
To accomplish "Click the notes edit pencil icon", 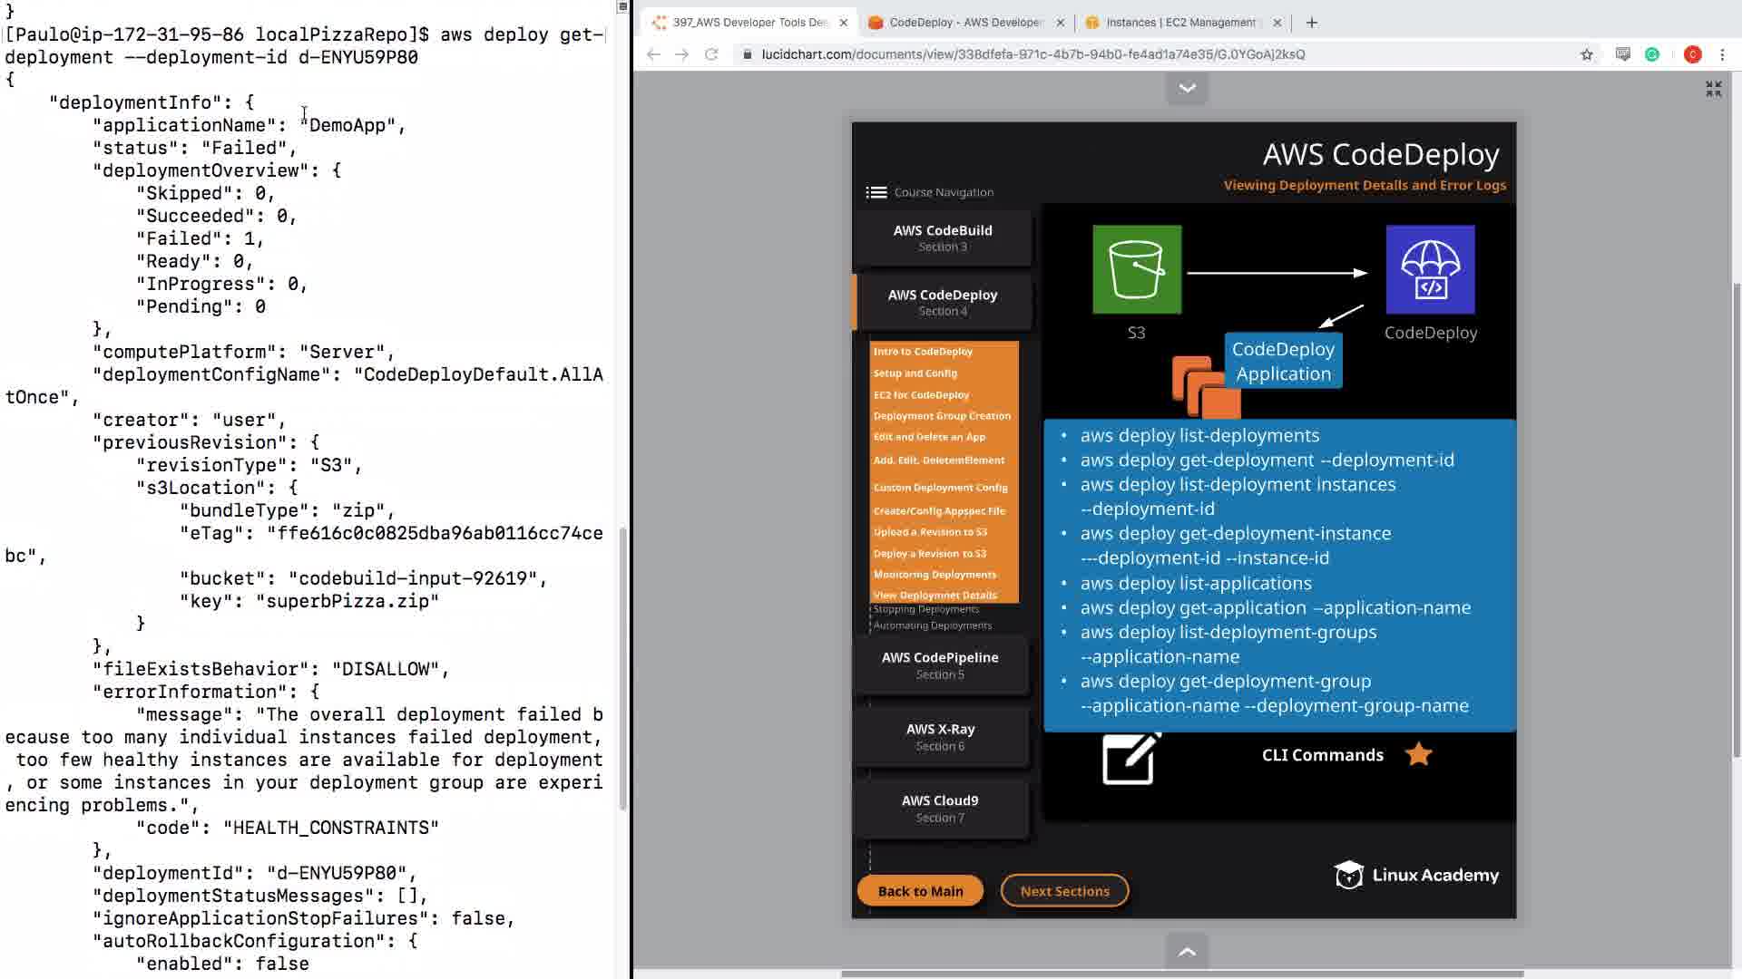I will (1130, 758).
